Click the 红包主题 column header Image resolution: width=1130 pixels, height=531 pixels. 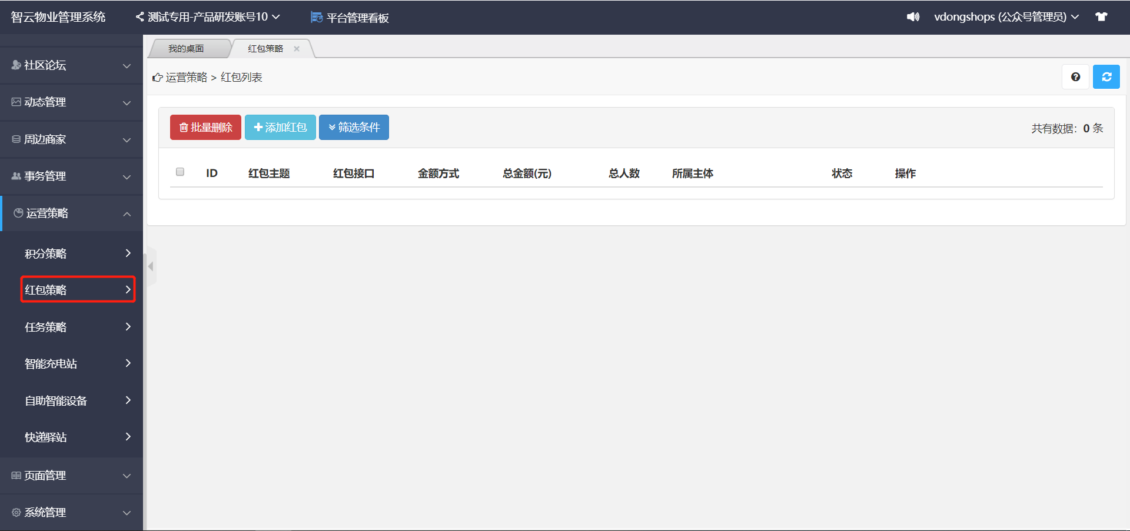[269, 173]
